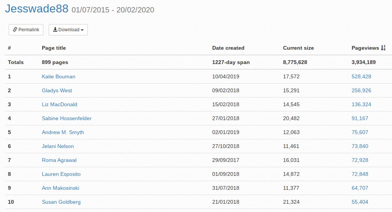The width and height of the screenshot is (392, 212).
Task: Open pageviews 73,840 for Jelani Nelson
Action: click(x=360, y=146)
